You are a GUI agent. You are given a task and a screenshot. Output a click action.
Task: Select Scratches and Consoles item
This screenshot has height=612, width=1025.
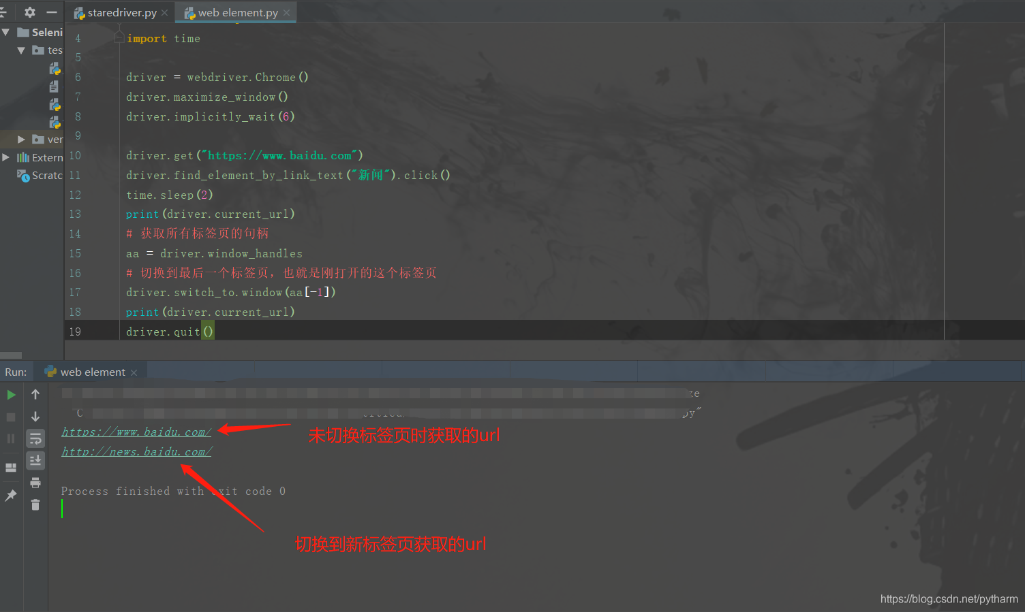40,176
